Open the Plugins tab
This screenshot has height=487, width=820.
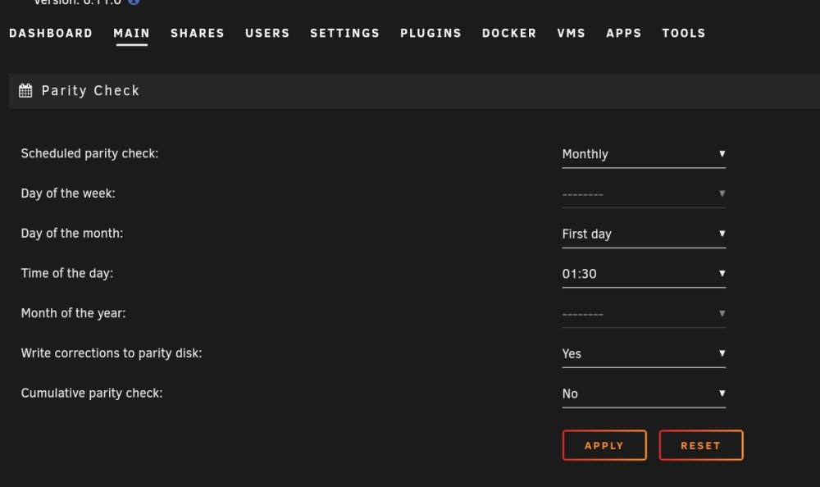[x=431, y=33]
